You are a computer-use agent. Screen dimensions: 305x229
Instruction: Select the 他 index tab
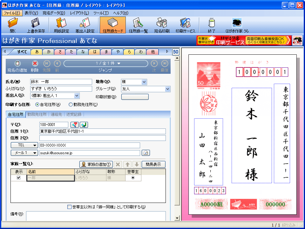pyautogui.click(x=153, y=52)
